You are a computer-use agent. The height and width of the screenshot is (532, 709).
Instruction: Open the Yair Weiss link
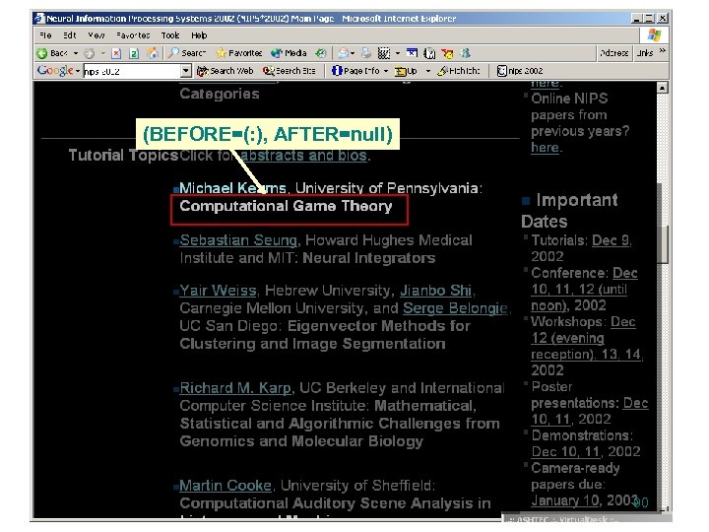click(218, 291)
